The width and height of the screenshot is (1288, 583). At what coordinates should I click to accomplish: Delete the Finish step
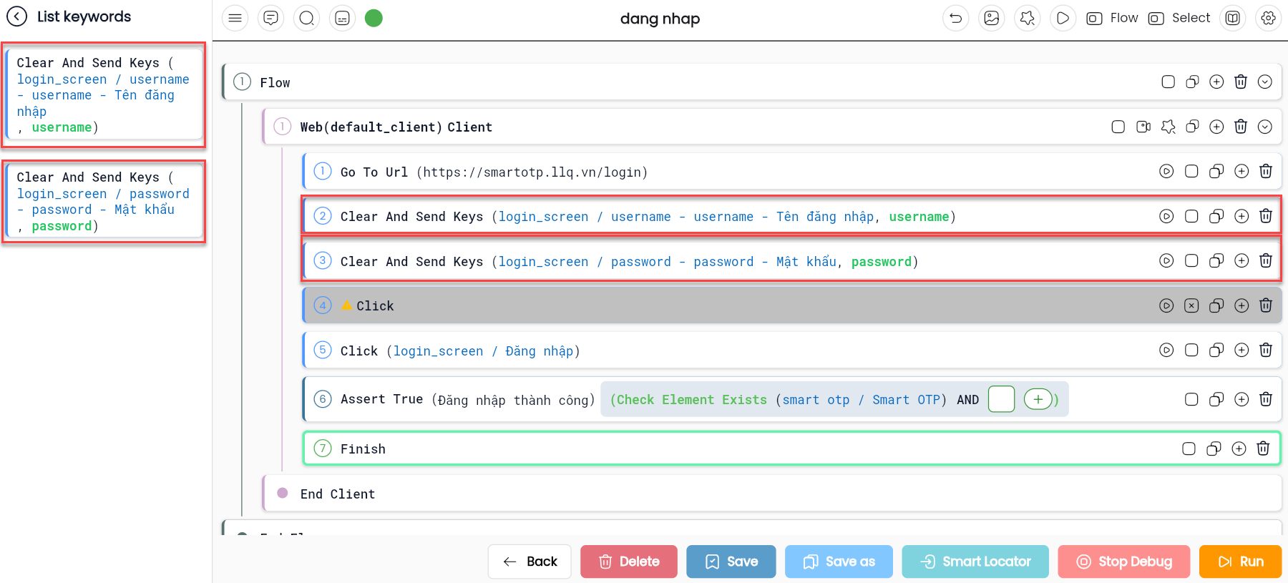1263,449
